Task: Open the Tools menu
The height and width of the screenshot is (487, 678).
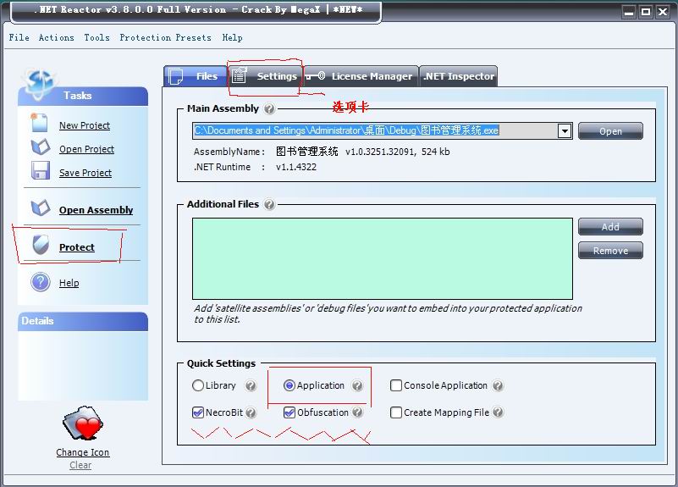Action: [x=96, y=37]
